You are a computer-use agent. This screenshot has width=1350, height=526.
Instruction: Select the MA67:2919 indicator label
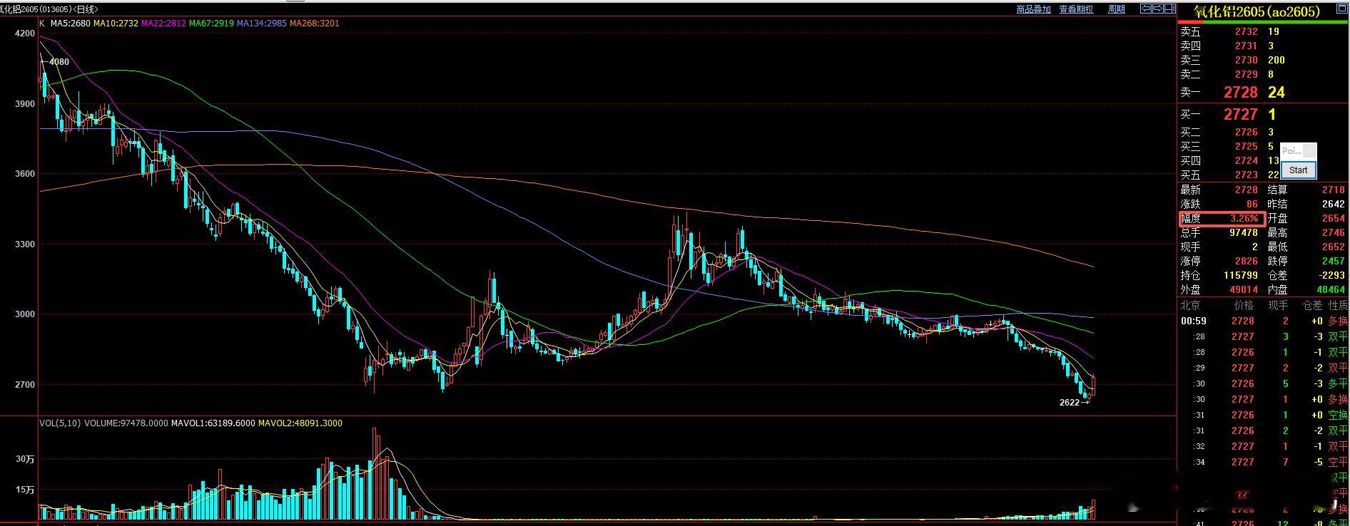coord(211,24)
